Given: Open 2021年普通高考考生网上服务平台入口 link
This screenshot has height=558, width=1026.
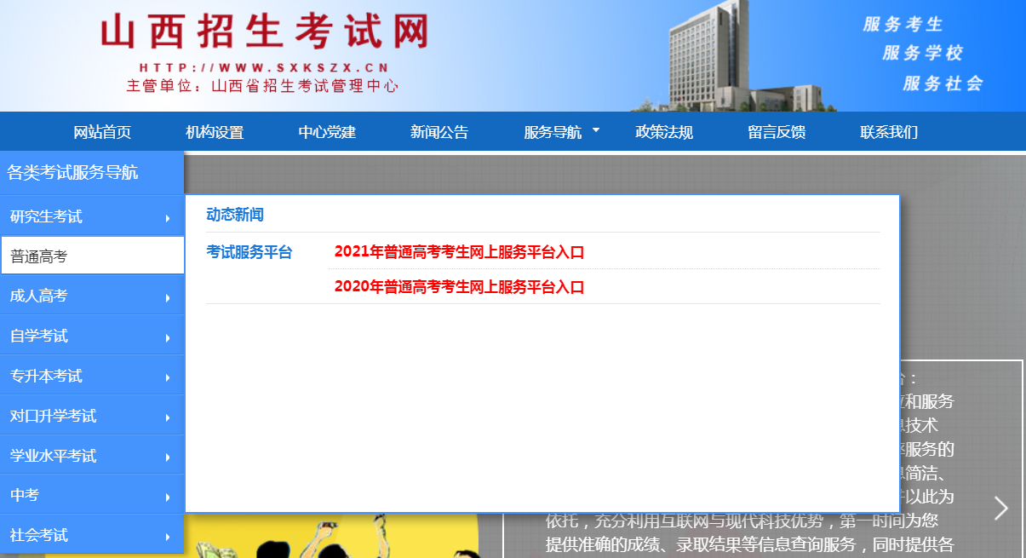Looking at the screenshot, I should click(461, 251).
